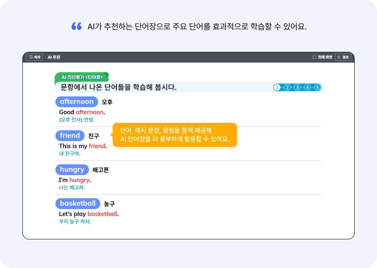Screen dimensions: 377x268
Task: Switch to the AI 추천 tab
Action: coord(53,57)
